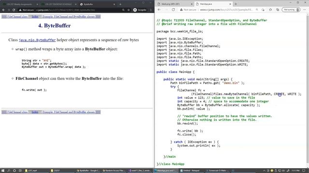The width and height of the screenshot is (309, 173).
Task: Show hidden system tray icons
Action: point(264,171)
